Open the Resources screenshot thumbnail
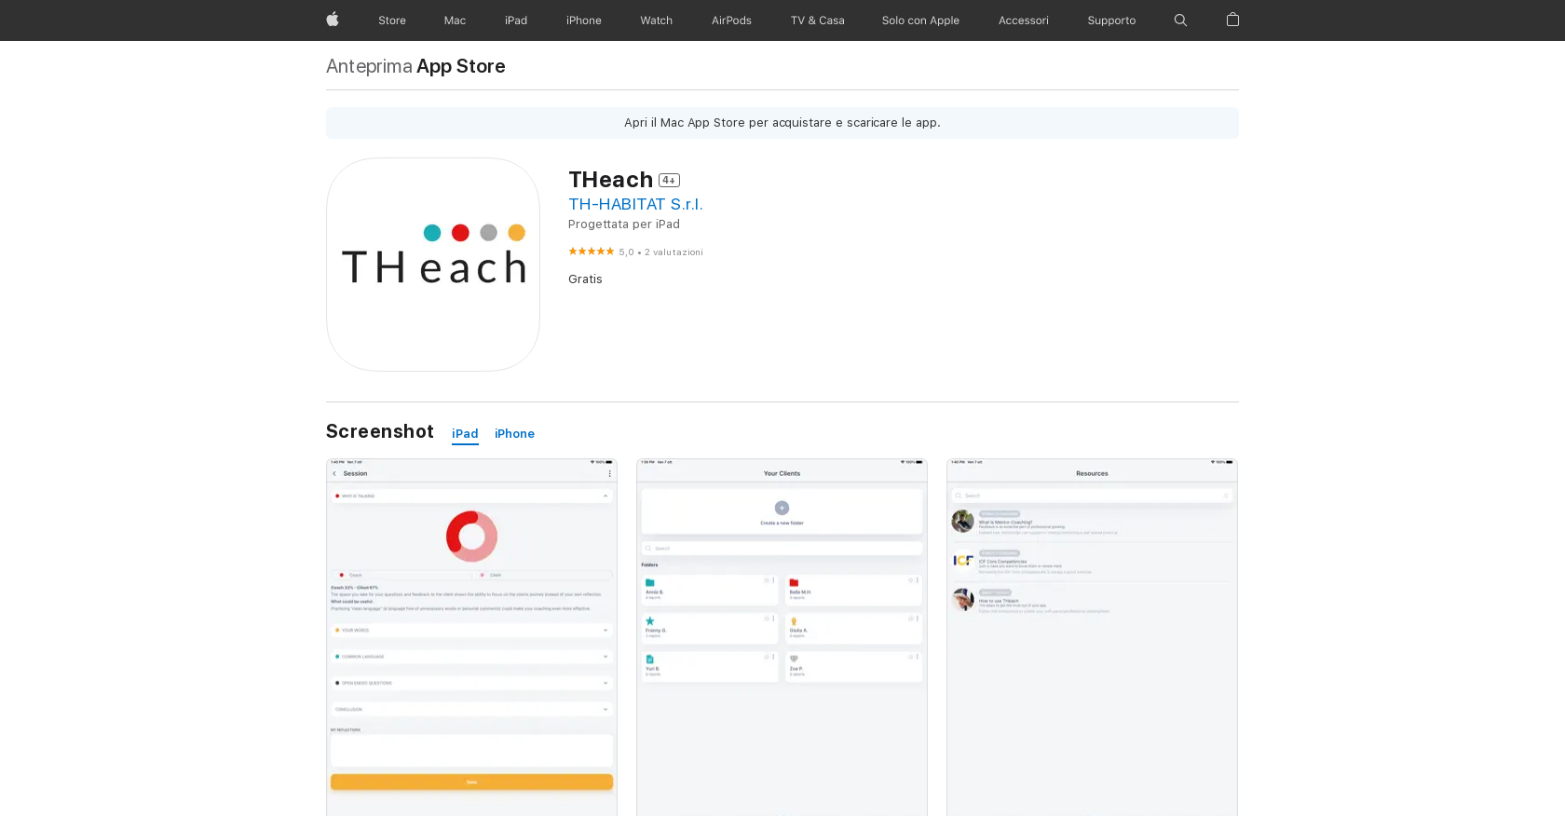This screenshot has width=1565, height=816. [1092, 637]
